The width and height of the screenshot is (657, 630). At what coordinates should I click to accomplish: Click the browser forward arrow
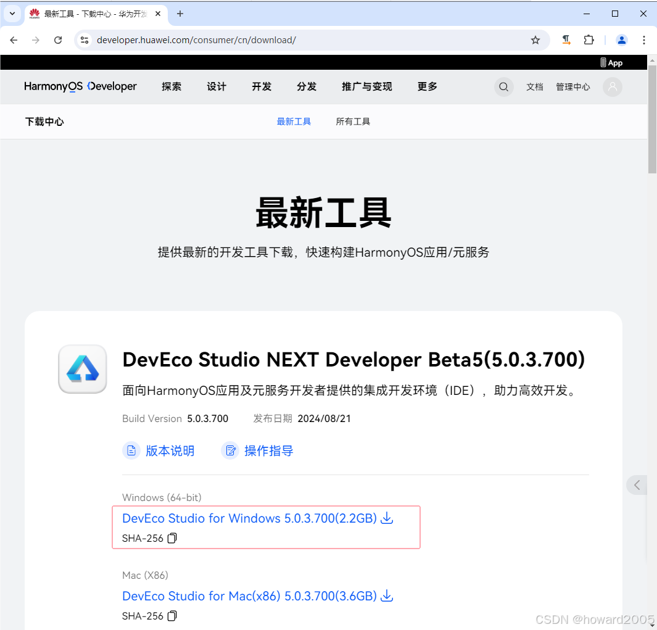36,40
